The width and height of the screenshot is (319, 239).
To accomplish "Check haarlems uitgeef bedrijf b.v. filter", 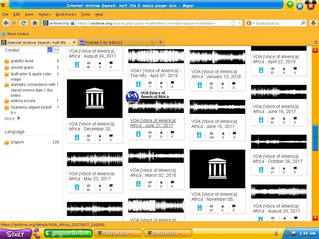I will coord(7,107).
